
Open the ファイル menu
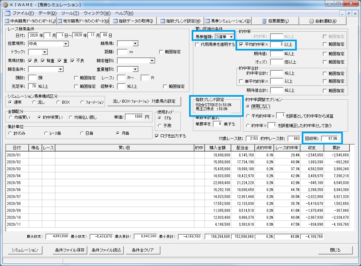pyautogui.click(x=23, y=13)
